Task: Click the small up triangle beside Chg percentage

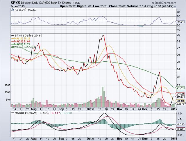Action: point(175,6)
